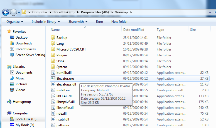Create a New folder

point(119,22)
